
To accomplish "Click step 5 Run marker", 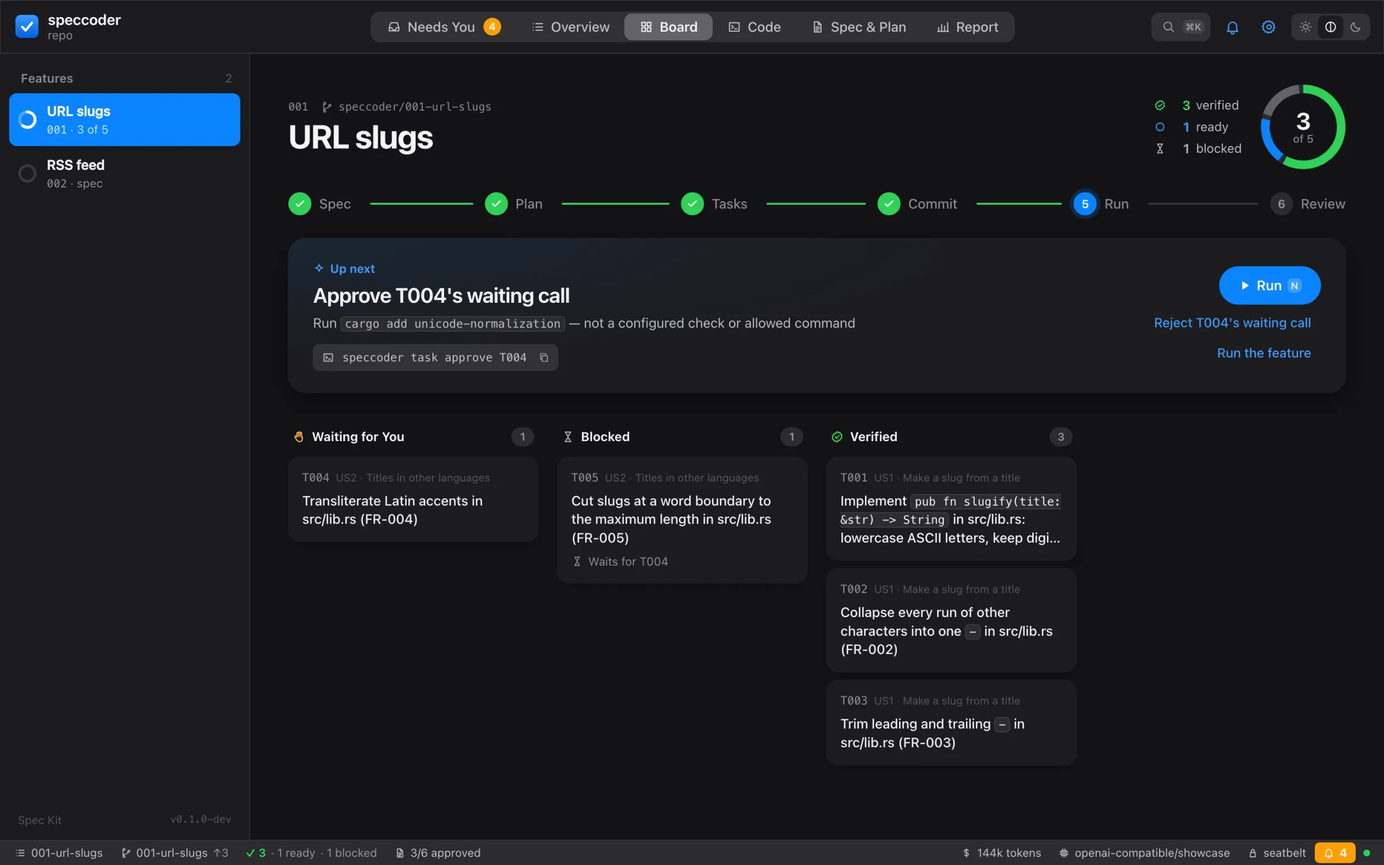I will [x=1085, y=204].
